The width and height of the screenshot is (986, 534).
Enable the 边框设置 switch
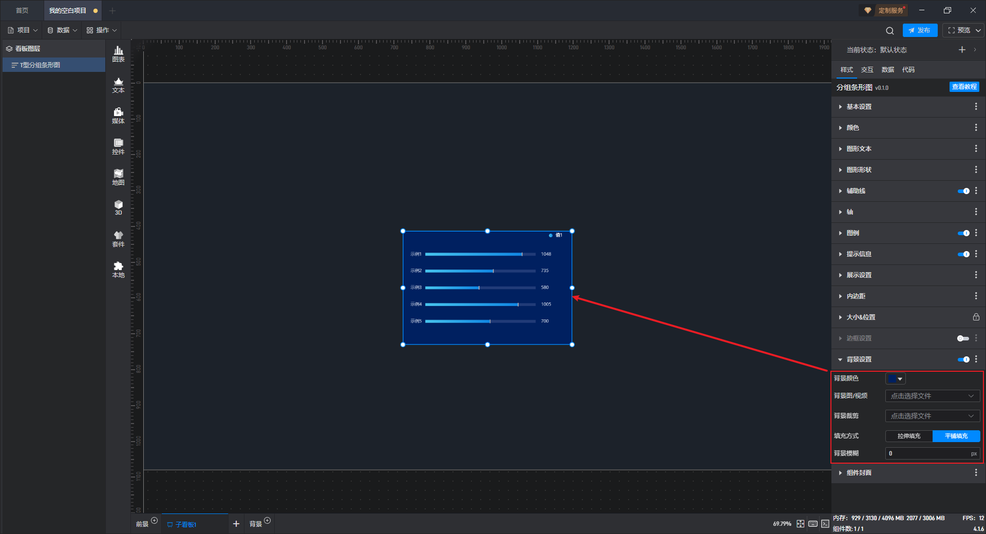coord(963,338)
